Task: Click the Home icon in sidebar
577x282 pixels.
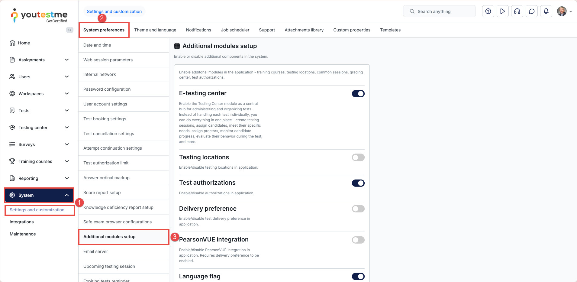Action: (x=12, y=43)
